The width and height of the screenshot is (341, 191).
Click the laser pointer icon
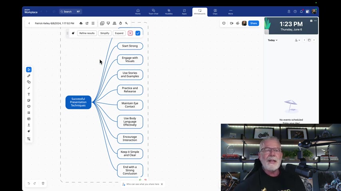point(127,23)
